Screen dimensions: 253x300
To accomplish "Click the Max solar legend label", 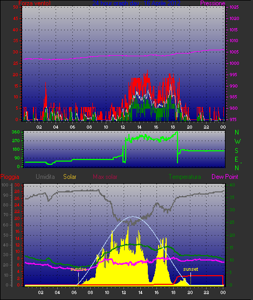I will 105,177.
